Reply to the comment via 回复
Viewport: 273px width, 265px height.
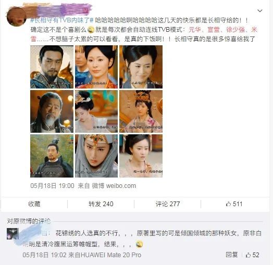click(232, 255)
